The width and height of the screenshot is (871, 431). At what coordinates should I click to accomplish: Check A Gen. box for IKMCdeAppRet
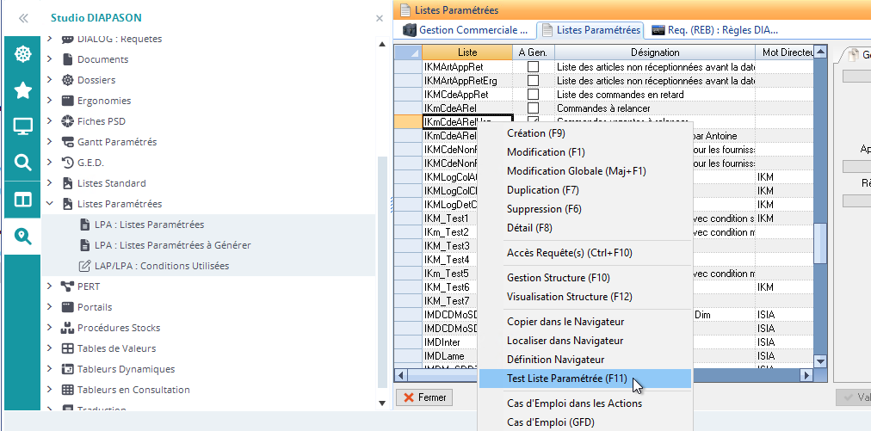[533, 95]
